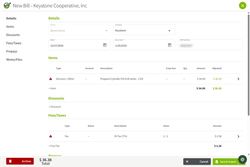The width and height of the screenshot is (250, 167).
Task: Jump to Prepays section in sidebar
Action: (12, 51)
